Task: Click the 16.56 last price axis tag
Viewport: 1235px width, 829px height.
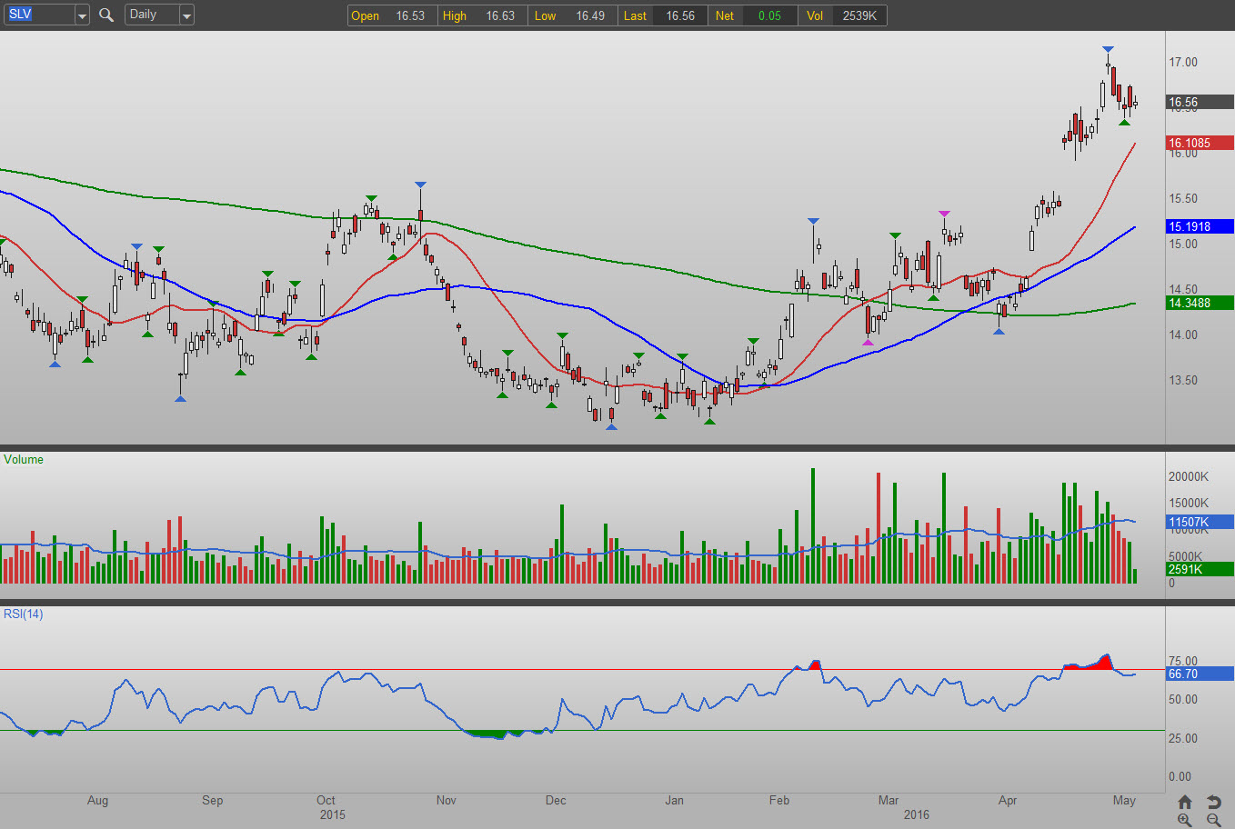Action: coord(1199,103)
